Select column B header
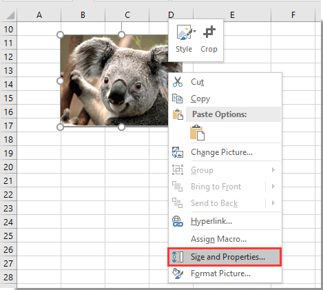 83,15
